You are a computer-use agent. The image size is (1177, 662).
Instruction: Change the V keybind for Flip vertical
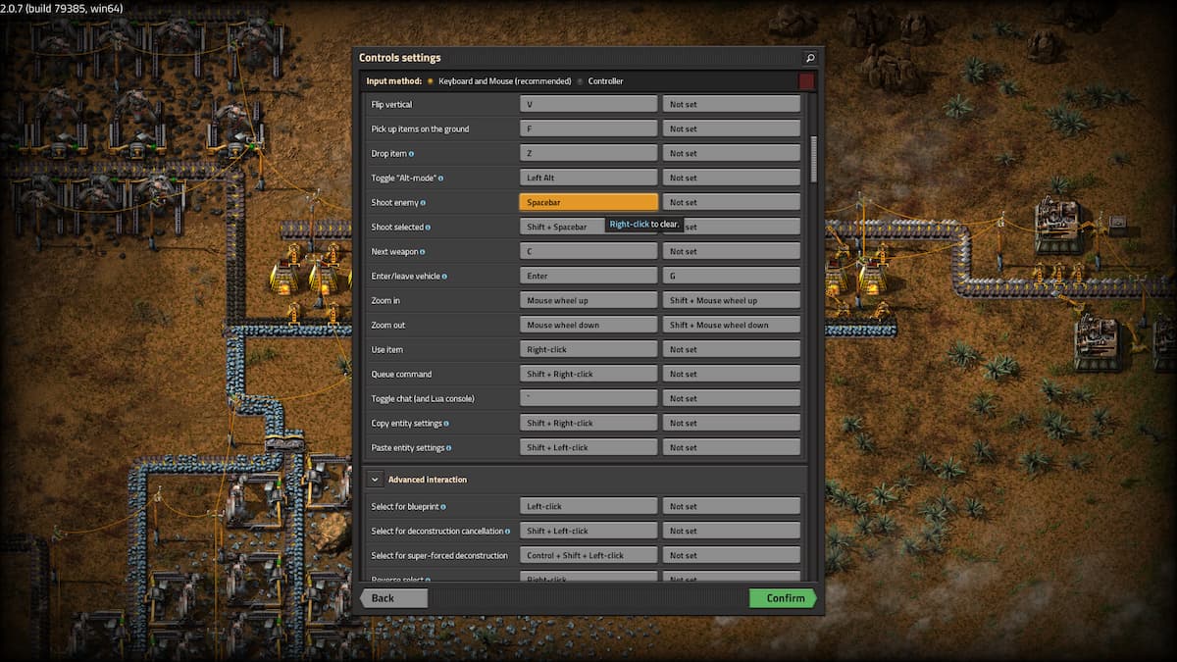point(588,103)
